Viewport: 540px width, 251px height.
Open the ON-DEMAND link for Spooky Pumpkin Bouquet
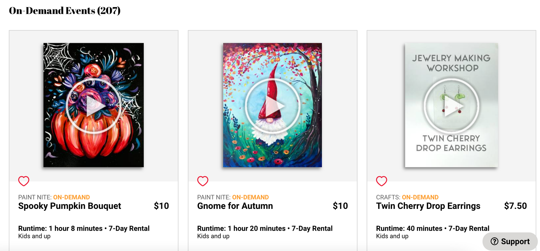72,197
